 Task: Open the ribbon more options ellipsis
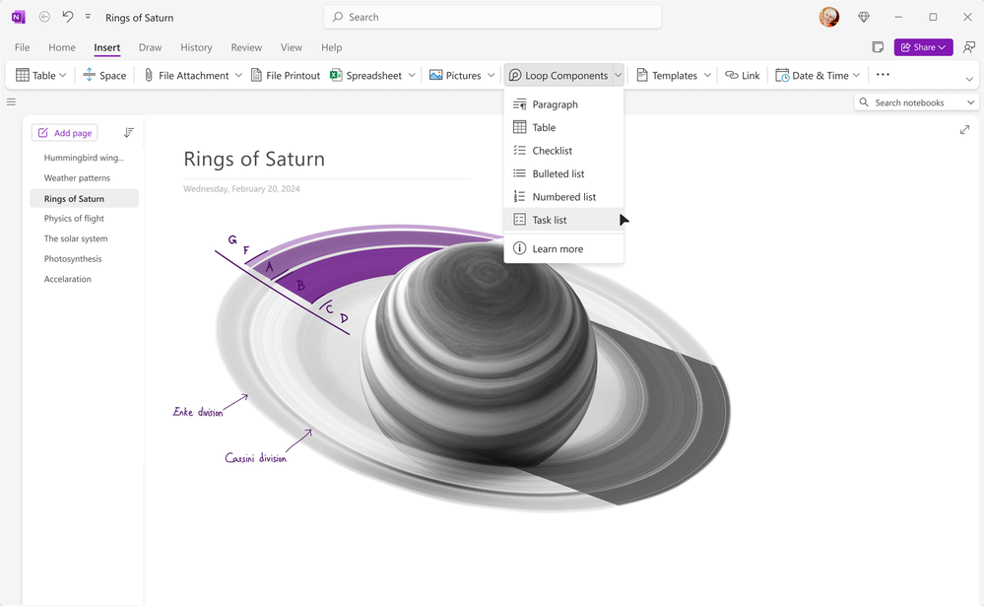(x=883, y=75)
